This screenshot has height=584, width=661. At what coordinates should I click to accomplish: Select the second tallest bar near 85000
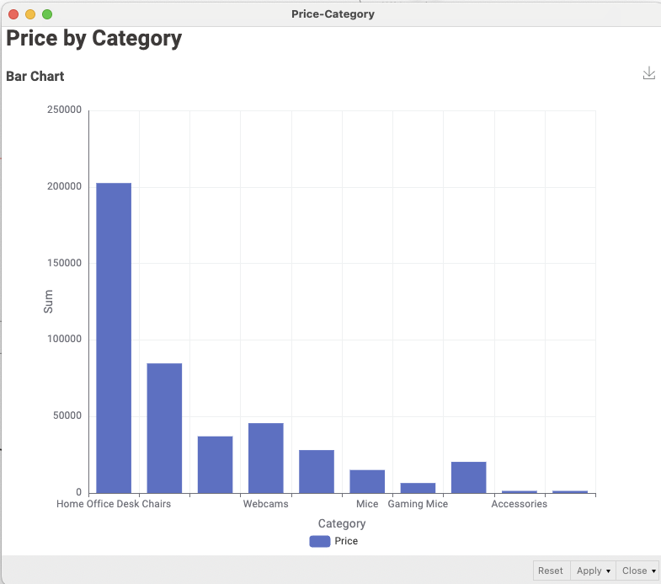click(x=164, y=427)
